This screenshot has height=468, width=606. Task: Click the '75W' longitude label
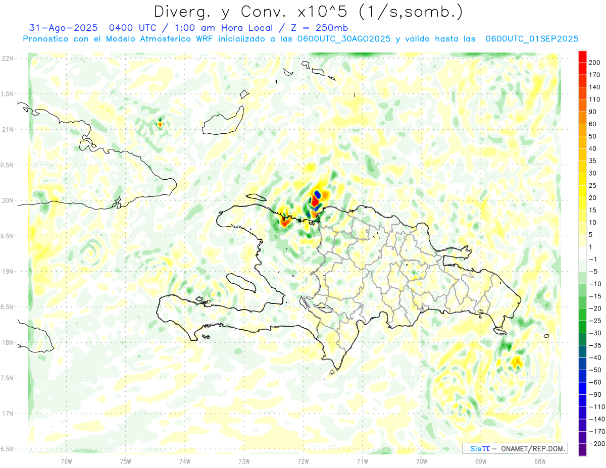pos(126,461)
